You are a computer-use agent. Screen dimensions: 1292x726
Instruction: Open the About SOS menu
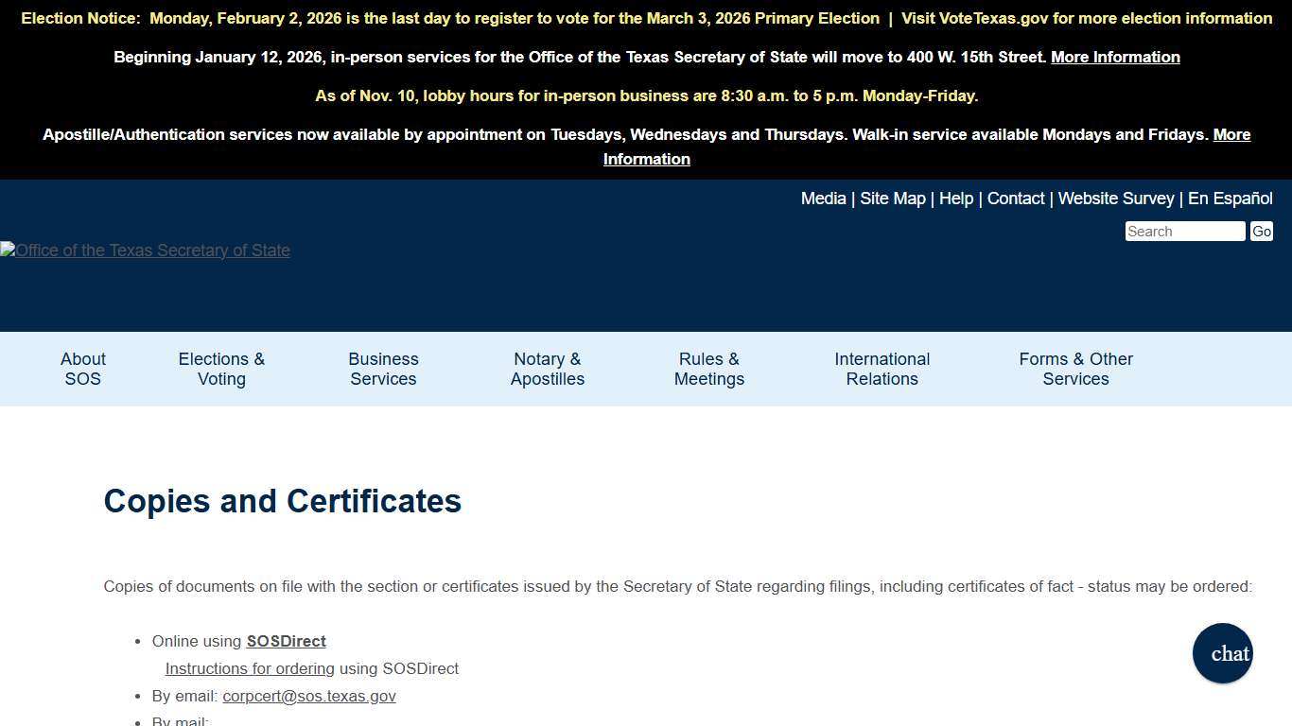(82, 369)
